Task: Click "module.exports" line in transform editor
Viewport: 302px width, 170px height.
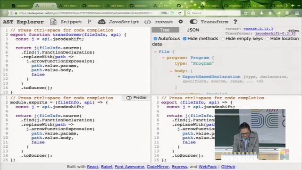Action: pos(59,102)
